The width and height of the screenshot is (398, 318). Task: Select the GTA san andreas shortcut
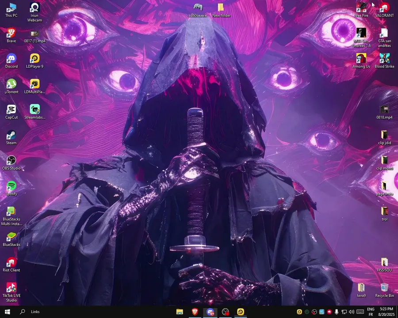coord(385,38)
